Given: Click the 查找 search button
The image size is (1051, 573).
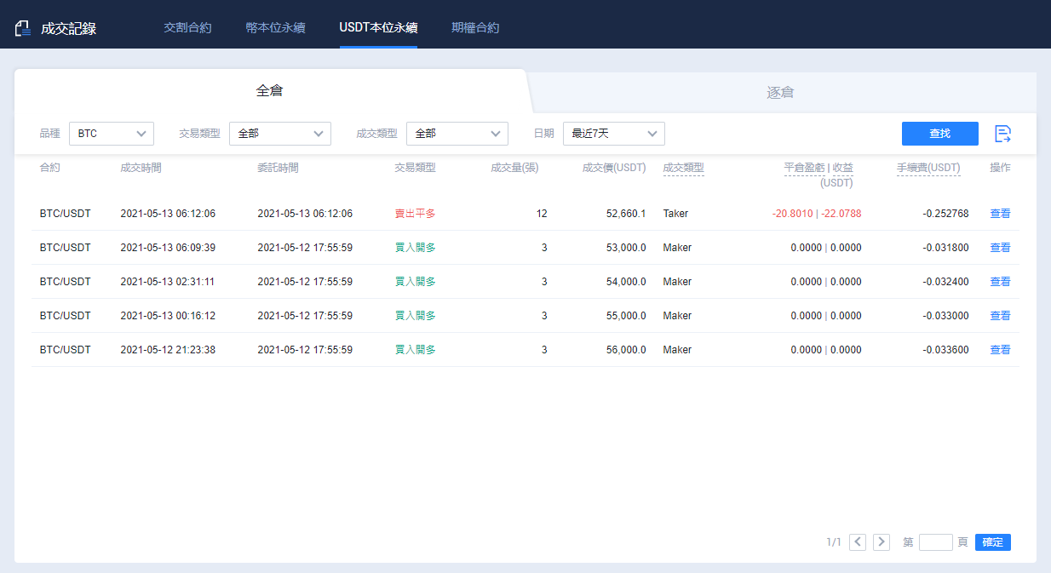Looking at the screenshot, I should tap(940, 134).
